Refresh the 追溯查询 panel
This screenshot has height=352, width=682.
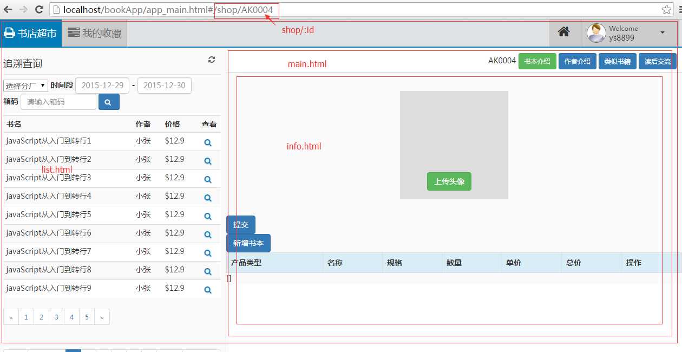[212, 60]
